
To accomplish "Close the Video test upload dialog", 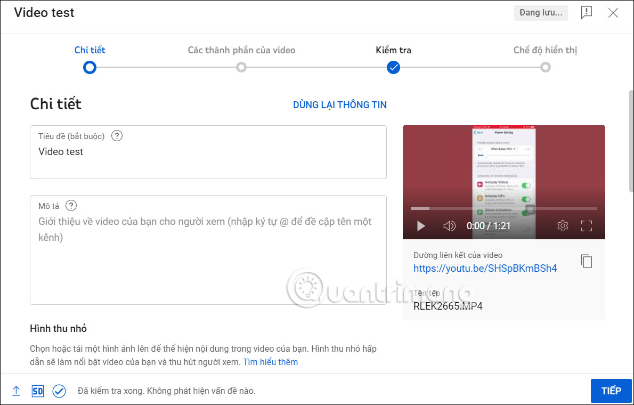I will click(x=613, y=13).
